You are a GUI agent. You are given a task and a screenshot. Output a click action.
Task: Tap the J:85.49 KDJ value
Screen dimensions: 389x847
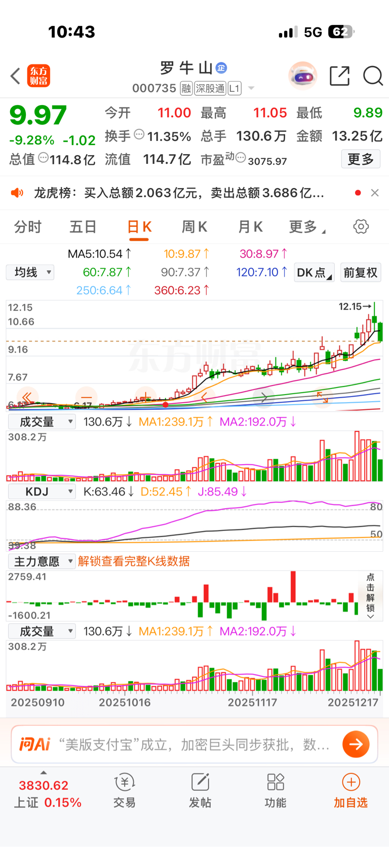221,491
